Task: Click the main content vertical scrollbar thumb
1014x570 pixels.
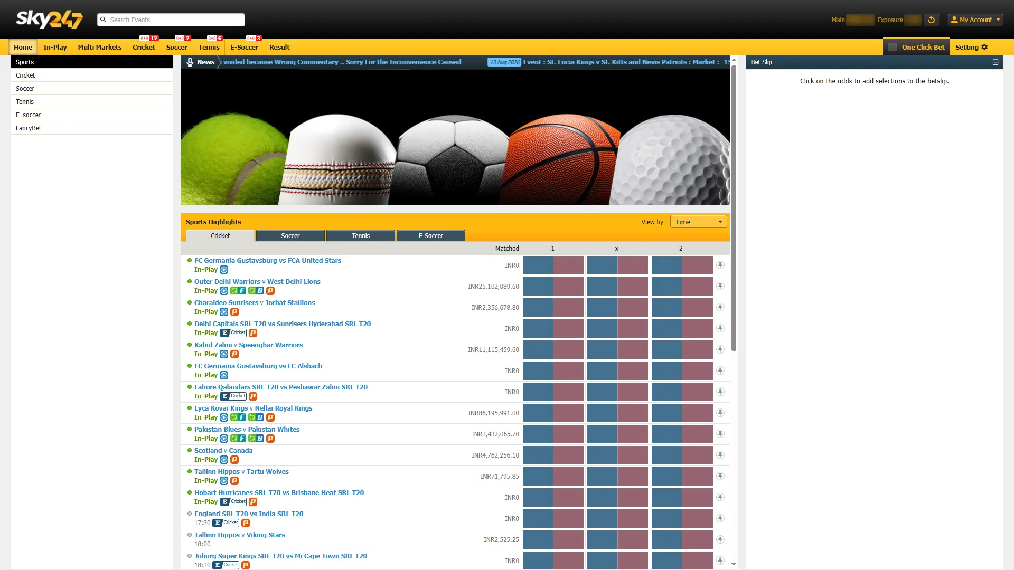Action: 734,208
